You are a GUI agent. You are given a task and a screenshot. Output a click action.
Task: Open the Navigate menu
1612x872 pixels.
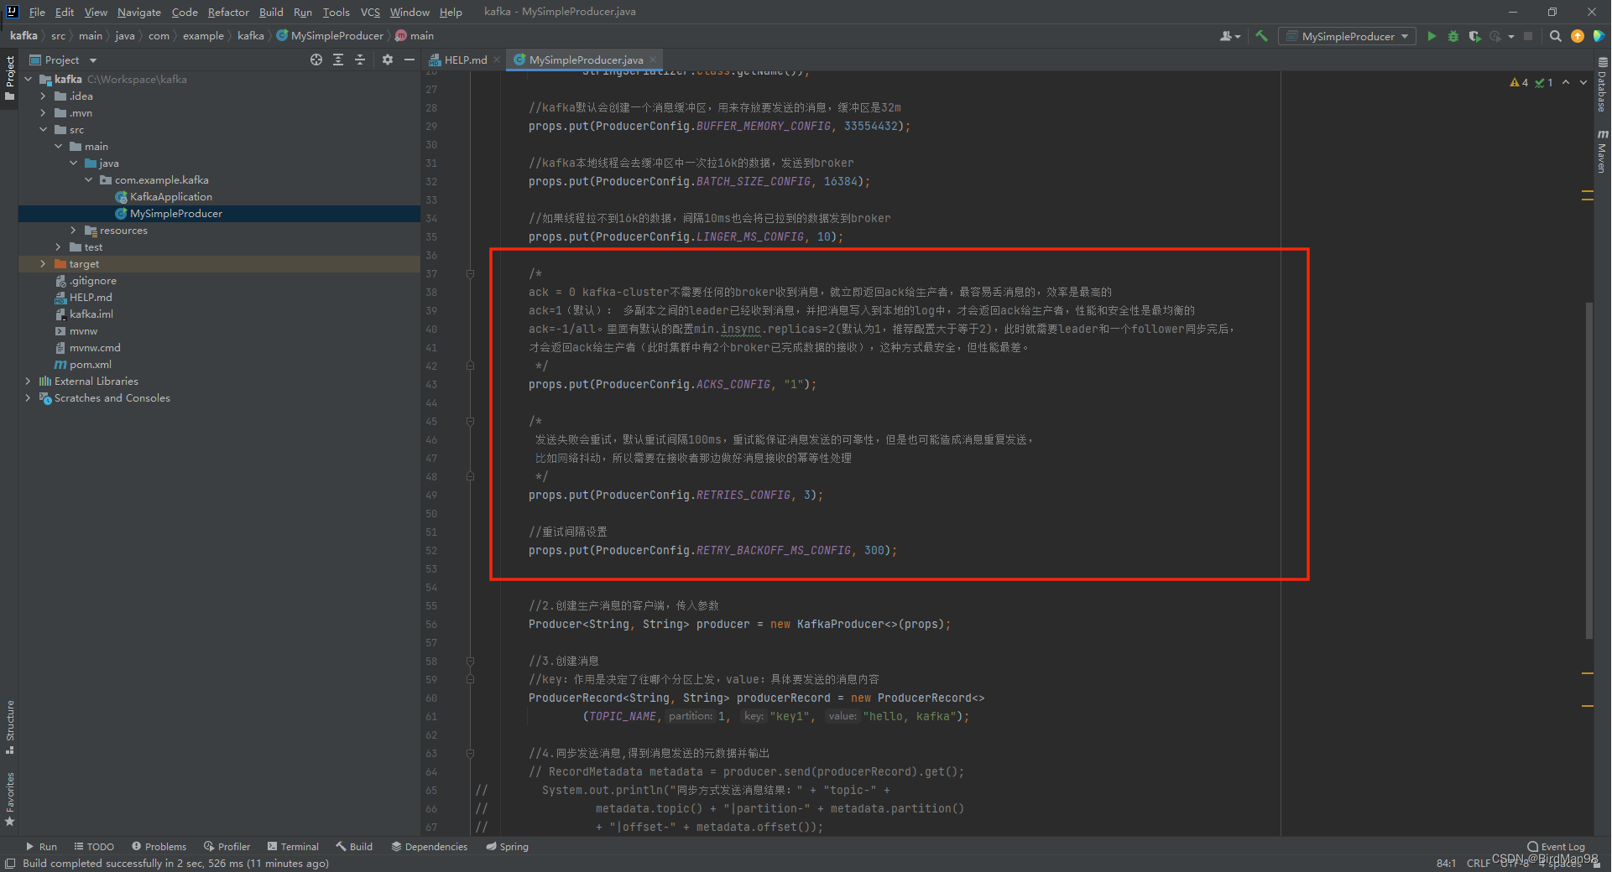tap(138, 12)
